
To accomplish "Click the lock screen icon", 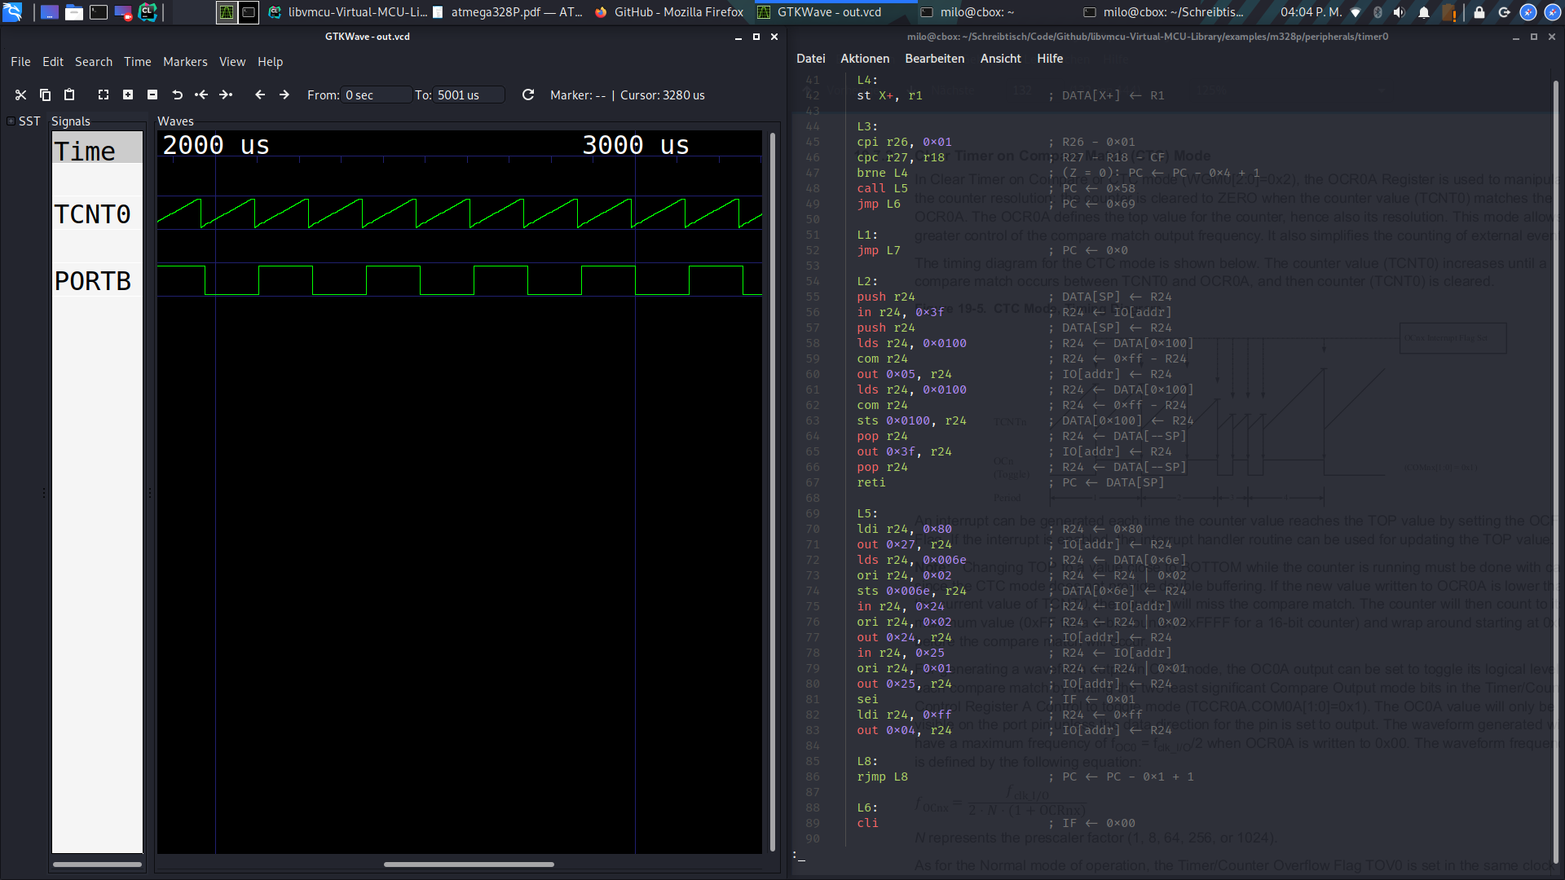I will pos(1479,12).
